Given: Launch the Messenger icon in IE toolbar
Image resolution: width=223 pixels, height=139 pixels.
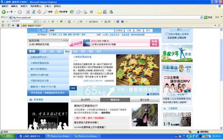Looking at the screenshot, I should point(111,12).
